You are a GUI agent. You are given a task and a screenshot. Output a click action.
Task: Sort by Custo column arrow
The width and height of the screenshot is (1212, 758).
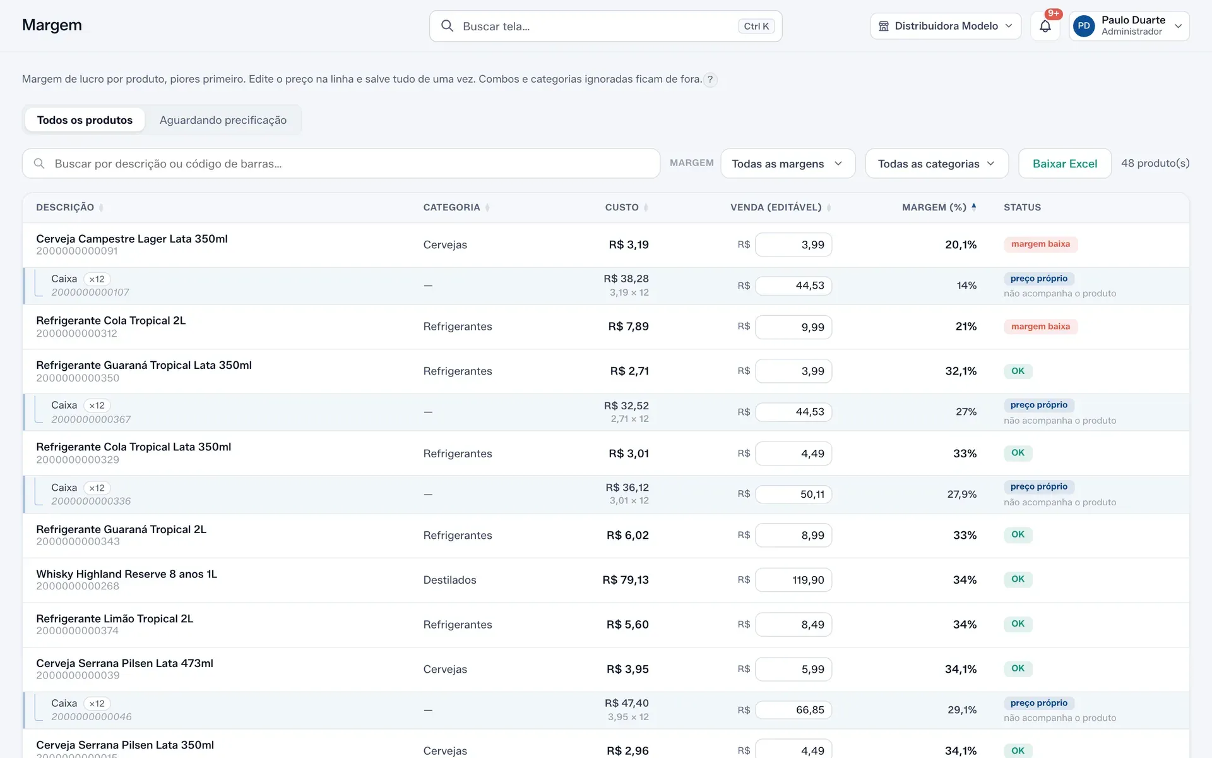coord(646,208)
